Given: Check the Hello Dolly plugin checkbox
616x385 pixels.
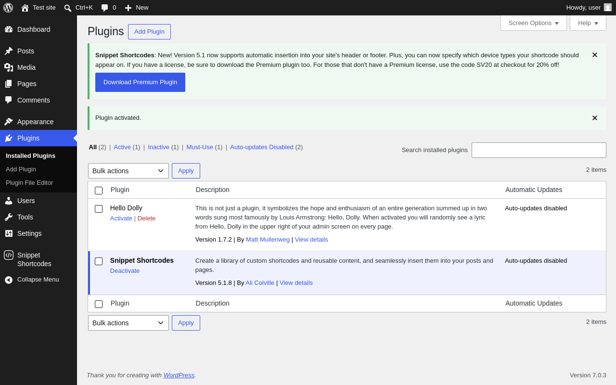Looking at the screenshot, I should coord(99,209).
